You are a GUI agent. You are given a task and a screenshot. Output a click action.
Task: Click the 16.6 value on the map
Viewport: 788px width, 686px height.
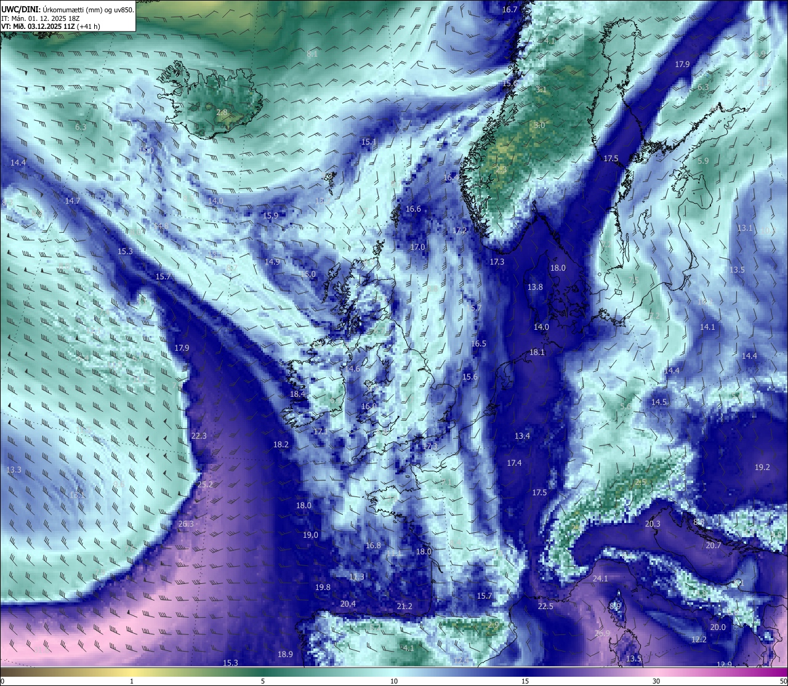point(413,209)
